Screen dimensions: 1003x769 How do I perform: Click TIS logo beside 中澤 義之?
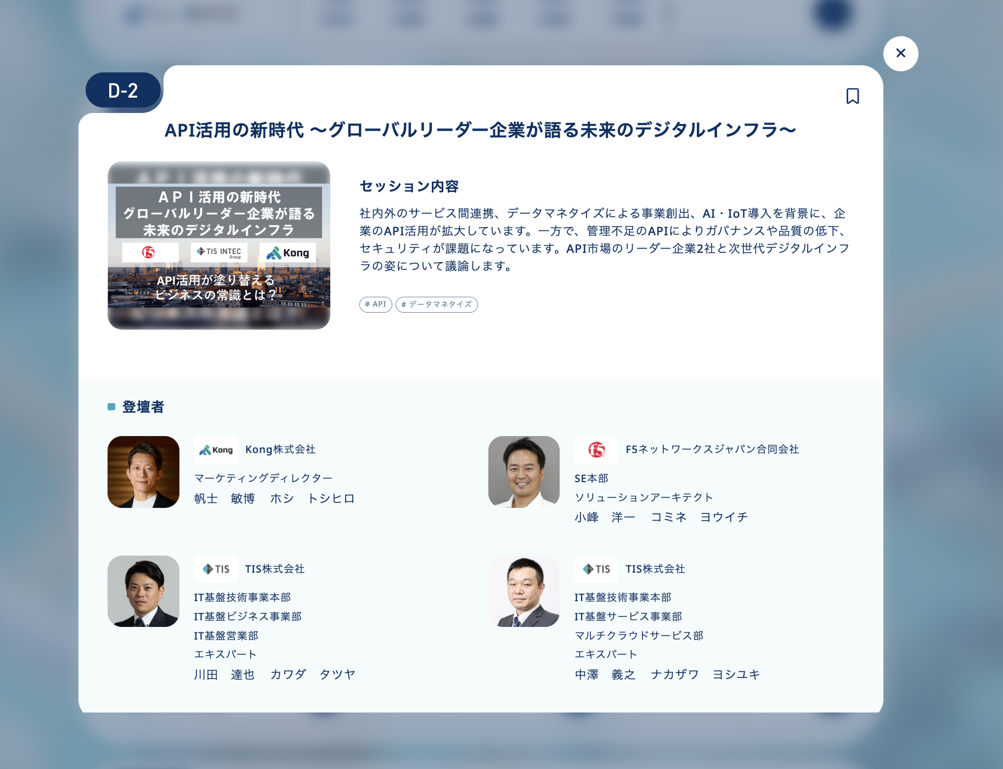[596, 569]
